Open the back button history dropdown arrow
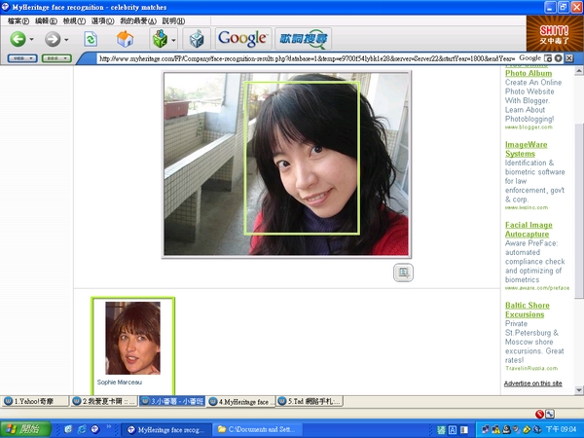 coord(32,39)
